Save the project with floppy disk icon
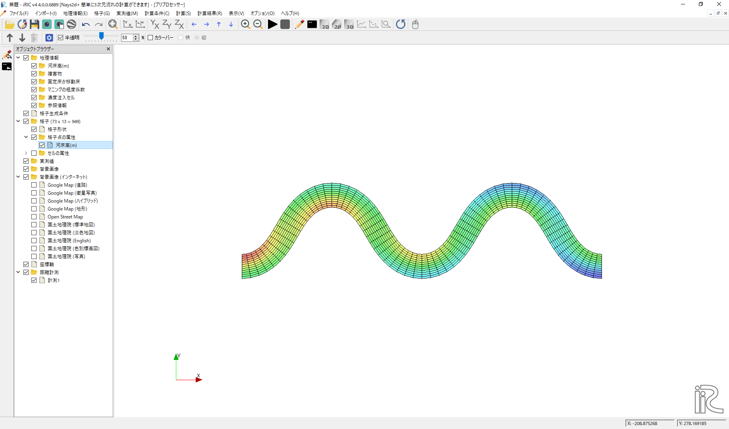This screenshot has height=429, width=729. [35, 25]
